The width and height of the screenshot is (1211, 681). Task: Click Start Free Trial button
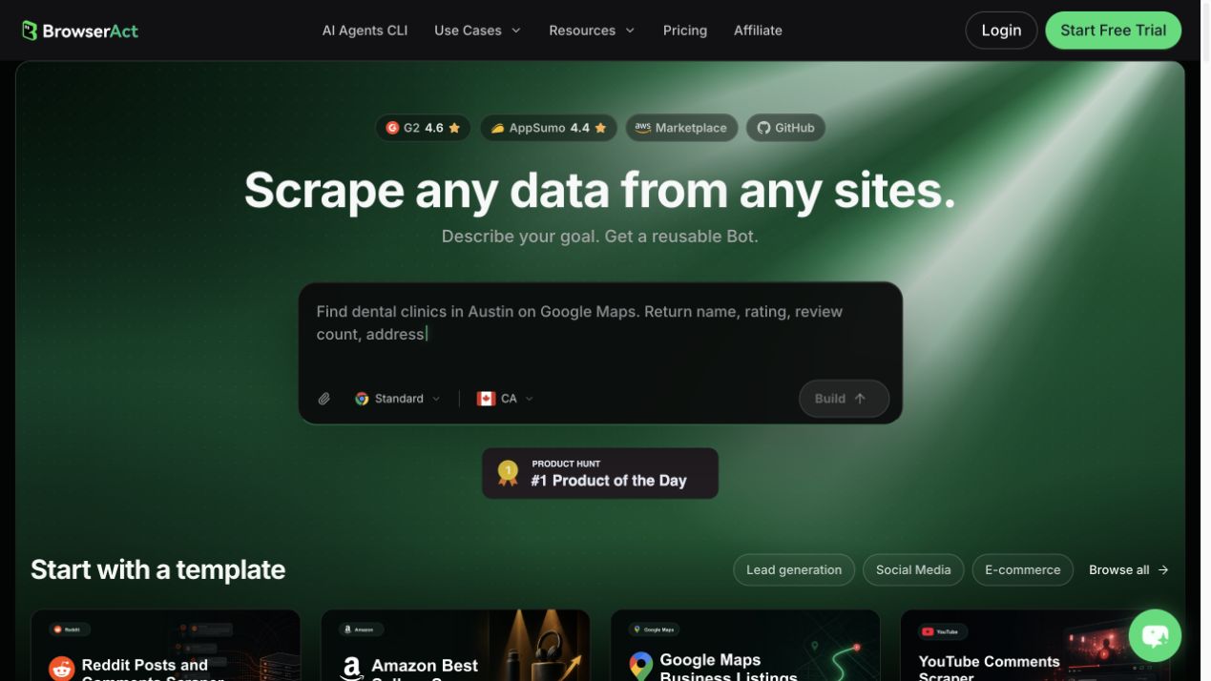click(x=1113, y=31)
